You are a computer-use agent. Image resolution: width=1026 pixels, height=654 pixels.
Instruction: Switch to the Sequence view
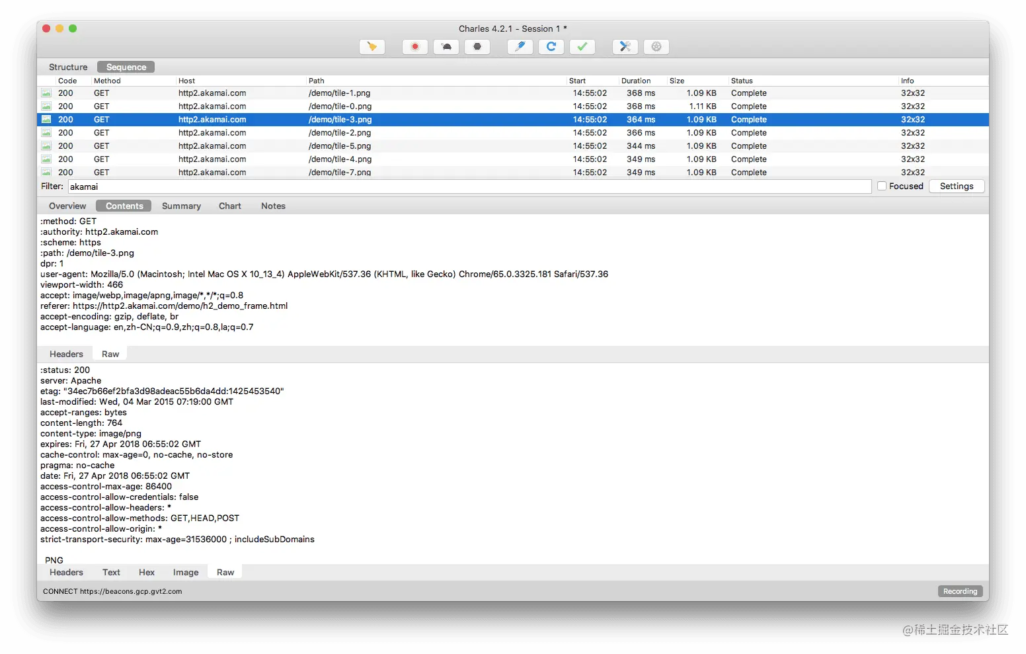(x=126, y=67)
